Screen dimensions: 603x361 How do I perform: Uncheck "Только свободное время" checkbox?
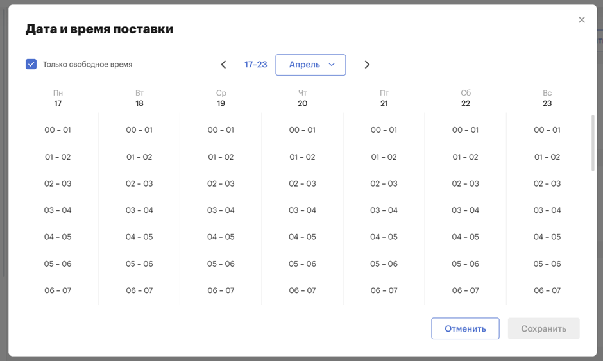tap(31, 64)
